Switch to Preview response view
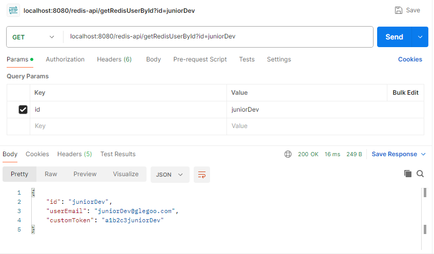 pos(85,174)
